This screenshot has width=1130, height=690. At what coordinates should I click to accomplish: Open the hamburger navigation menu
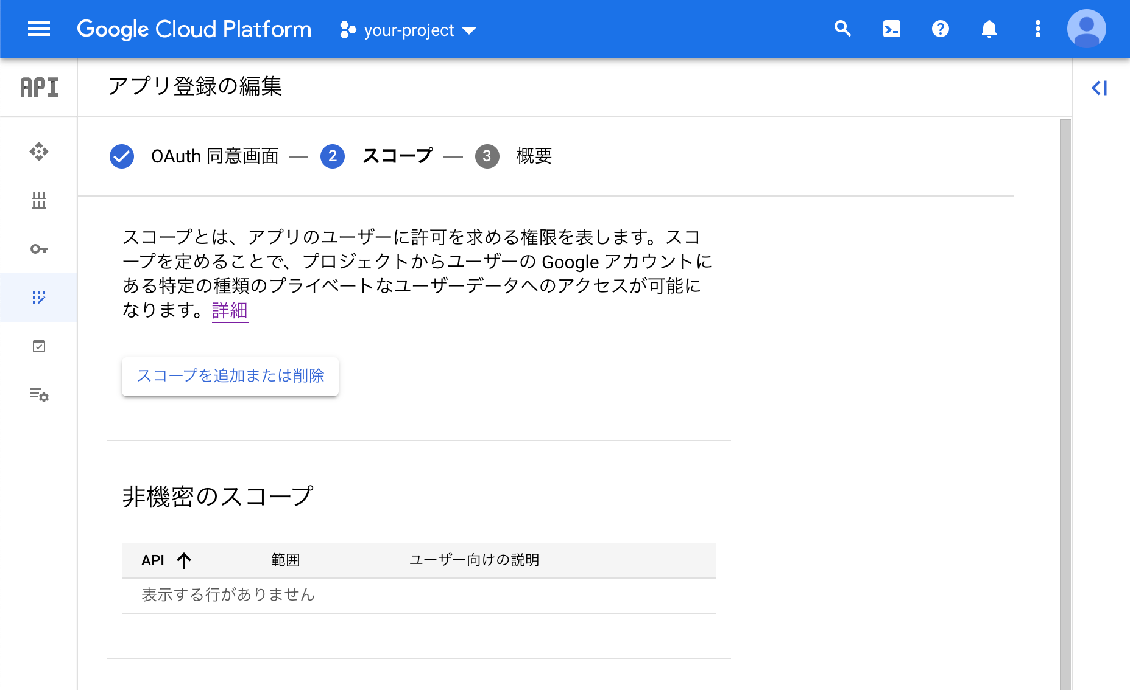39,29
